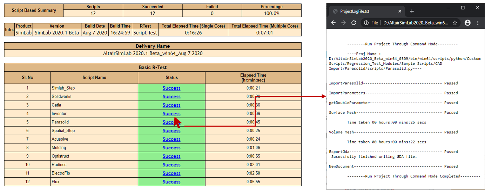
Task: Click the browser forward arrow
Action: (343, 23)
